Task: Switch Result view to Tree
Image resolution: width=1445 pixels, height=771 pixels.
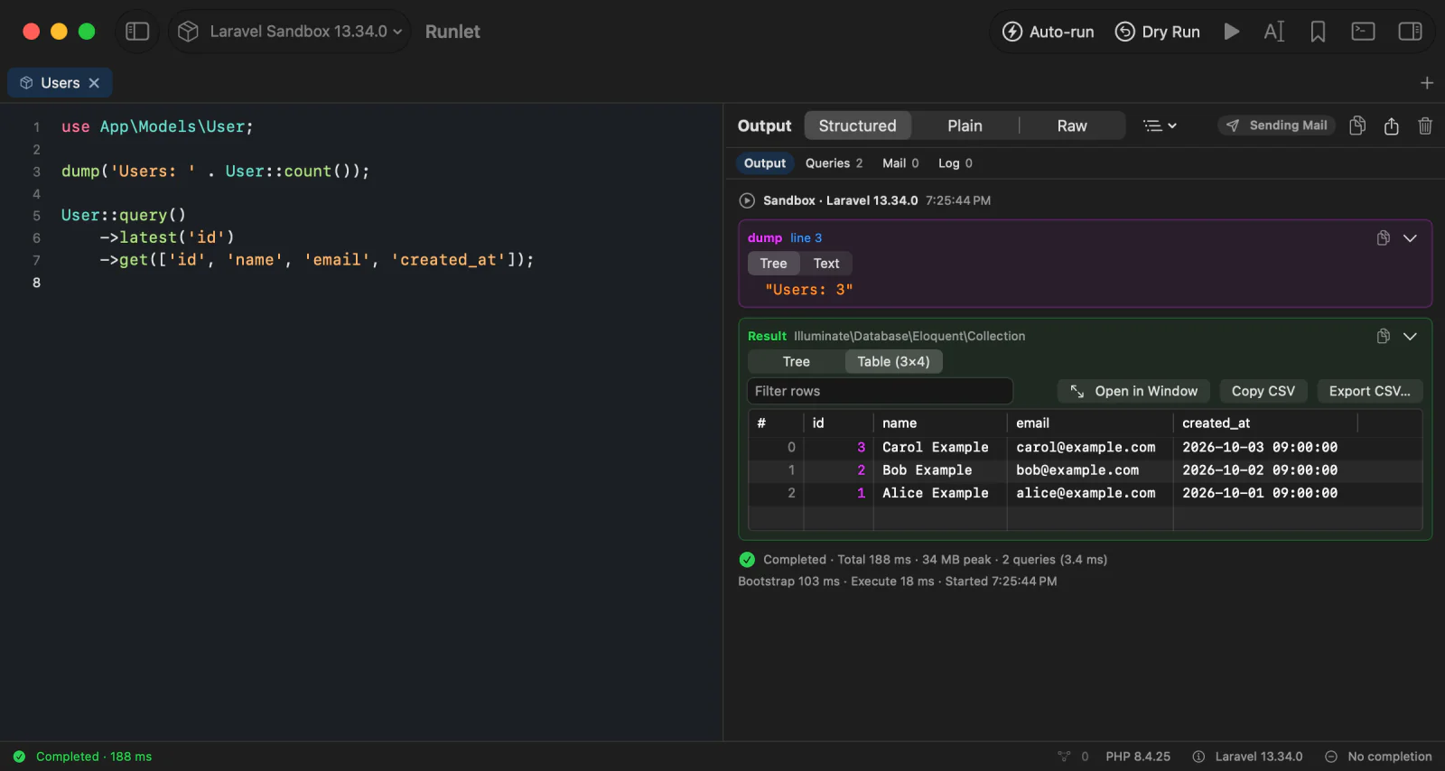Action: point(797,362)
